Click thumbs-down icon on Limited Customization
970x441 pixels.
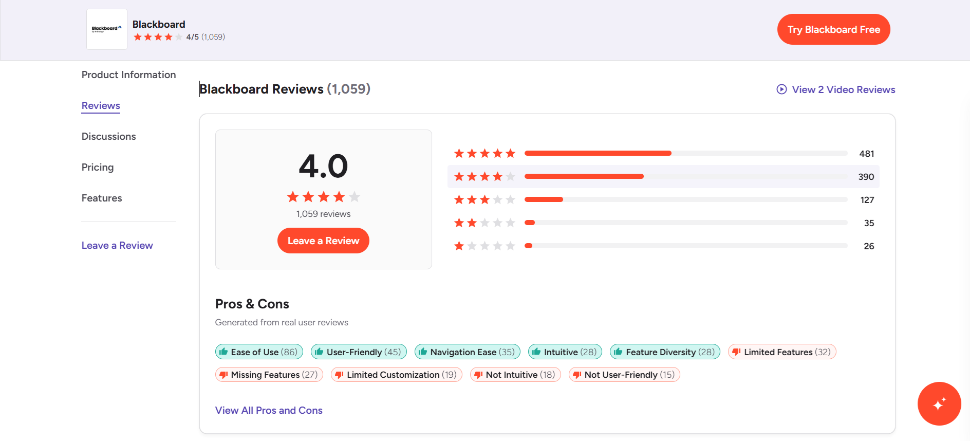pyautogui.click(x=339, y=375)
